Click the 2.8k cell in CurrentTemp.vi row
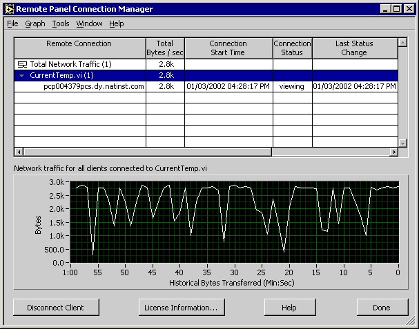419x329 pixels. click(x=166, y=76)
